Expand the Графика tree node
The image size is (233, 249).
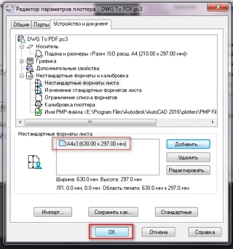click(x=21, y=61)
